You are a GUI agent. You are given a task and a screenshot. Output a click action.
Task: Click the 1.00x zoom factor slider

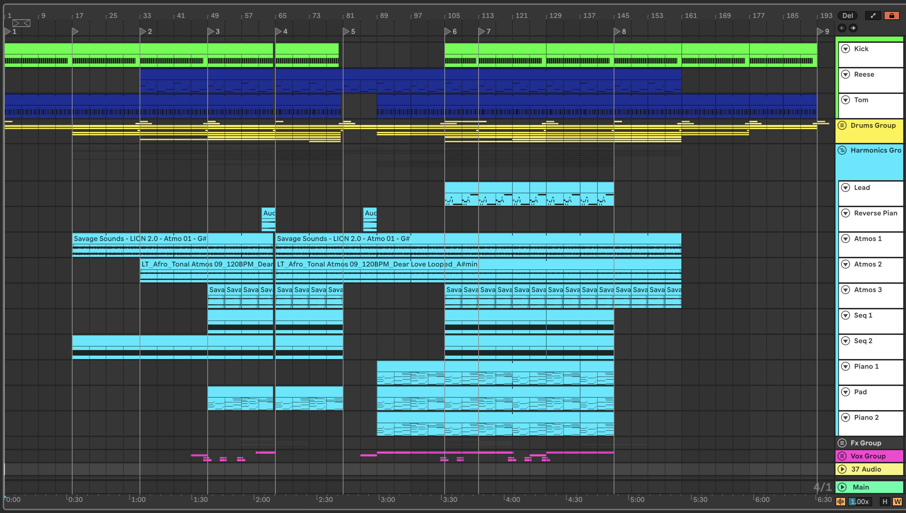[859, 501]
